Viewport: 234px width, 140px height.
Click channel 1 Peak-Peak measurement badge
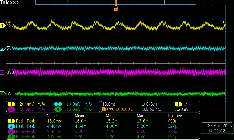(x=11, y=121)
